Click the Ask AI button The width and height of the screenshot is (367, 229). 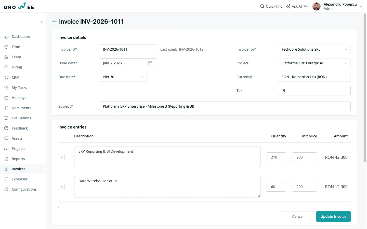[297, 6]
